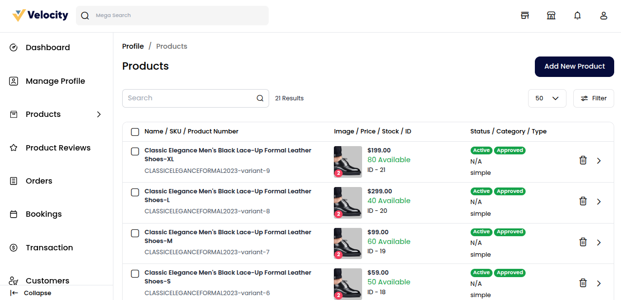This screenshot has height=300, width=621.
Task: Open Orders from the sidebar
Action: click(x=39, y=181)
